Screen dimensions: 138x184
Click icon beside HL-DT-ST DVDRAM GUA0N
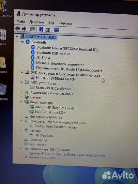pos(33,77)
